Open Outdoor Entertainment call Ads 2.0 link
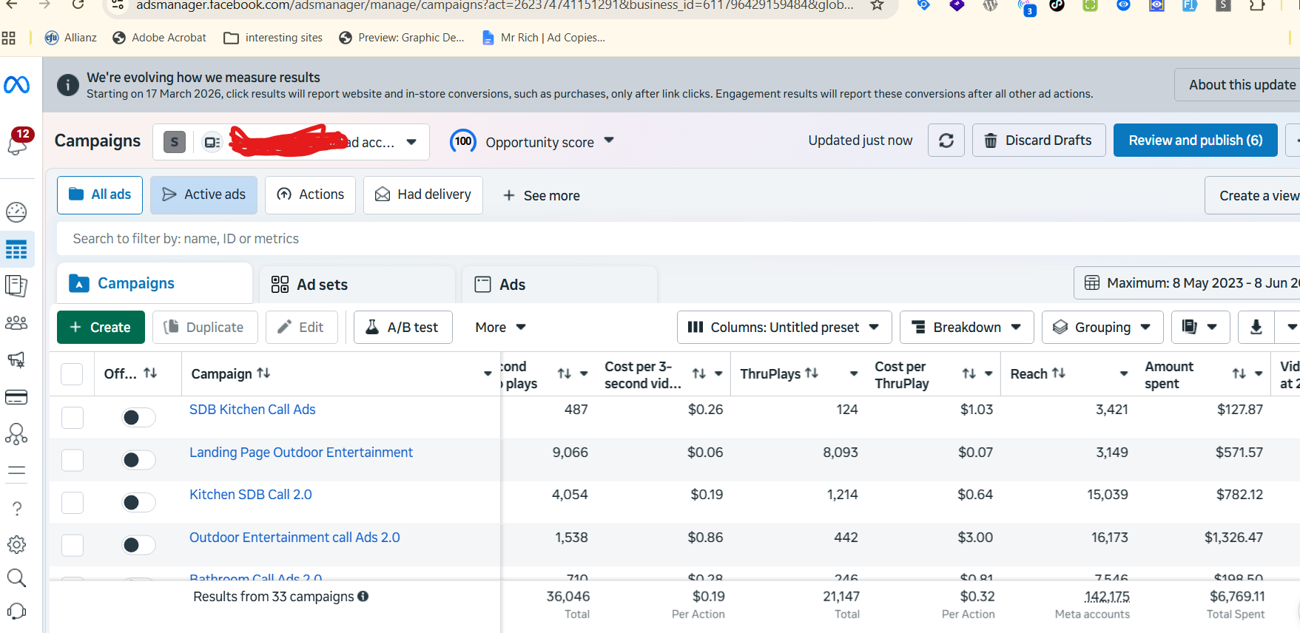1300x633 pixels. pyautogui.click(x=294, y=538)
